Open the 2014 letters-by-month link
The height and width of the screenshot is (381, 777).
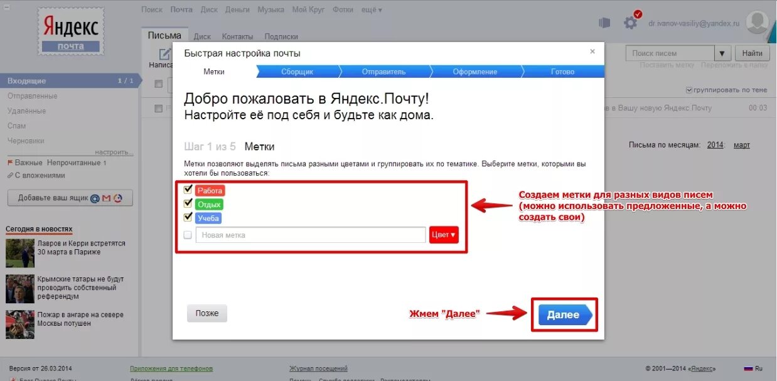(715, 145)
